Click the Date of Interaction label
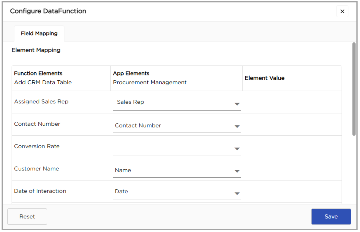The height and width of the screenshot is (232, 360). [x=40, y=191]
